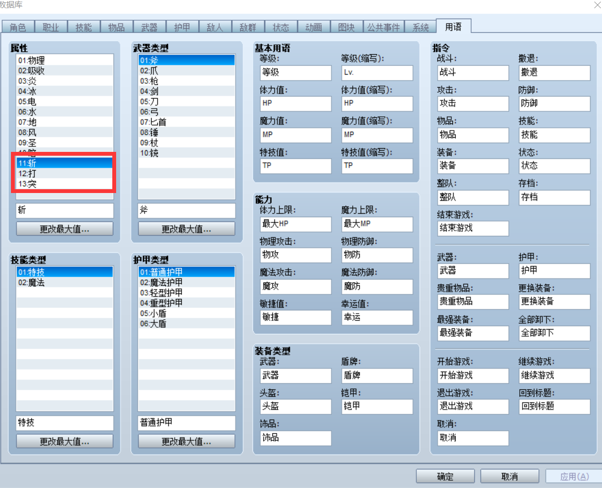
Task: Select 04:剑 in weapon types
Action: pyautogui.click(x=187, y=91)
